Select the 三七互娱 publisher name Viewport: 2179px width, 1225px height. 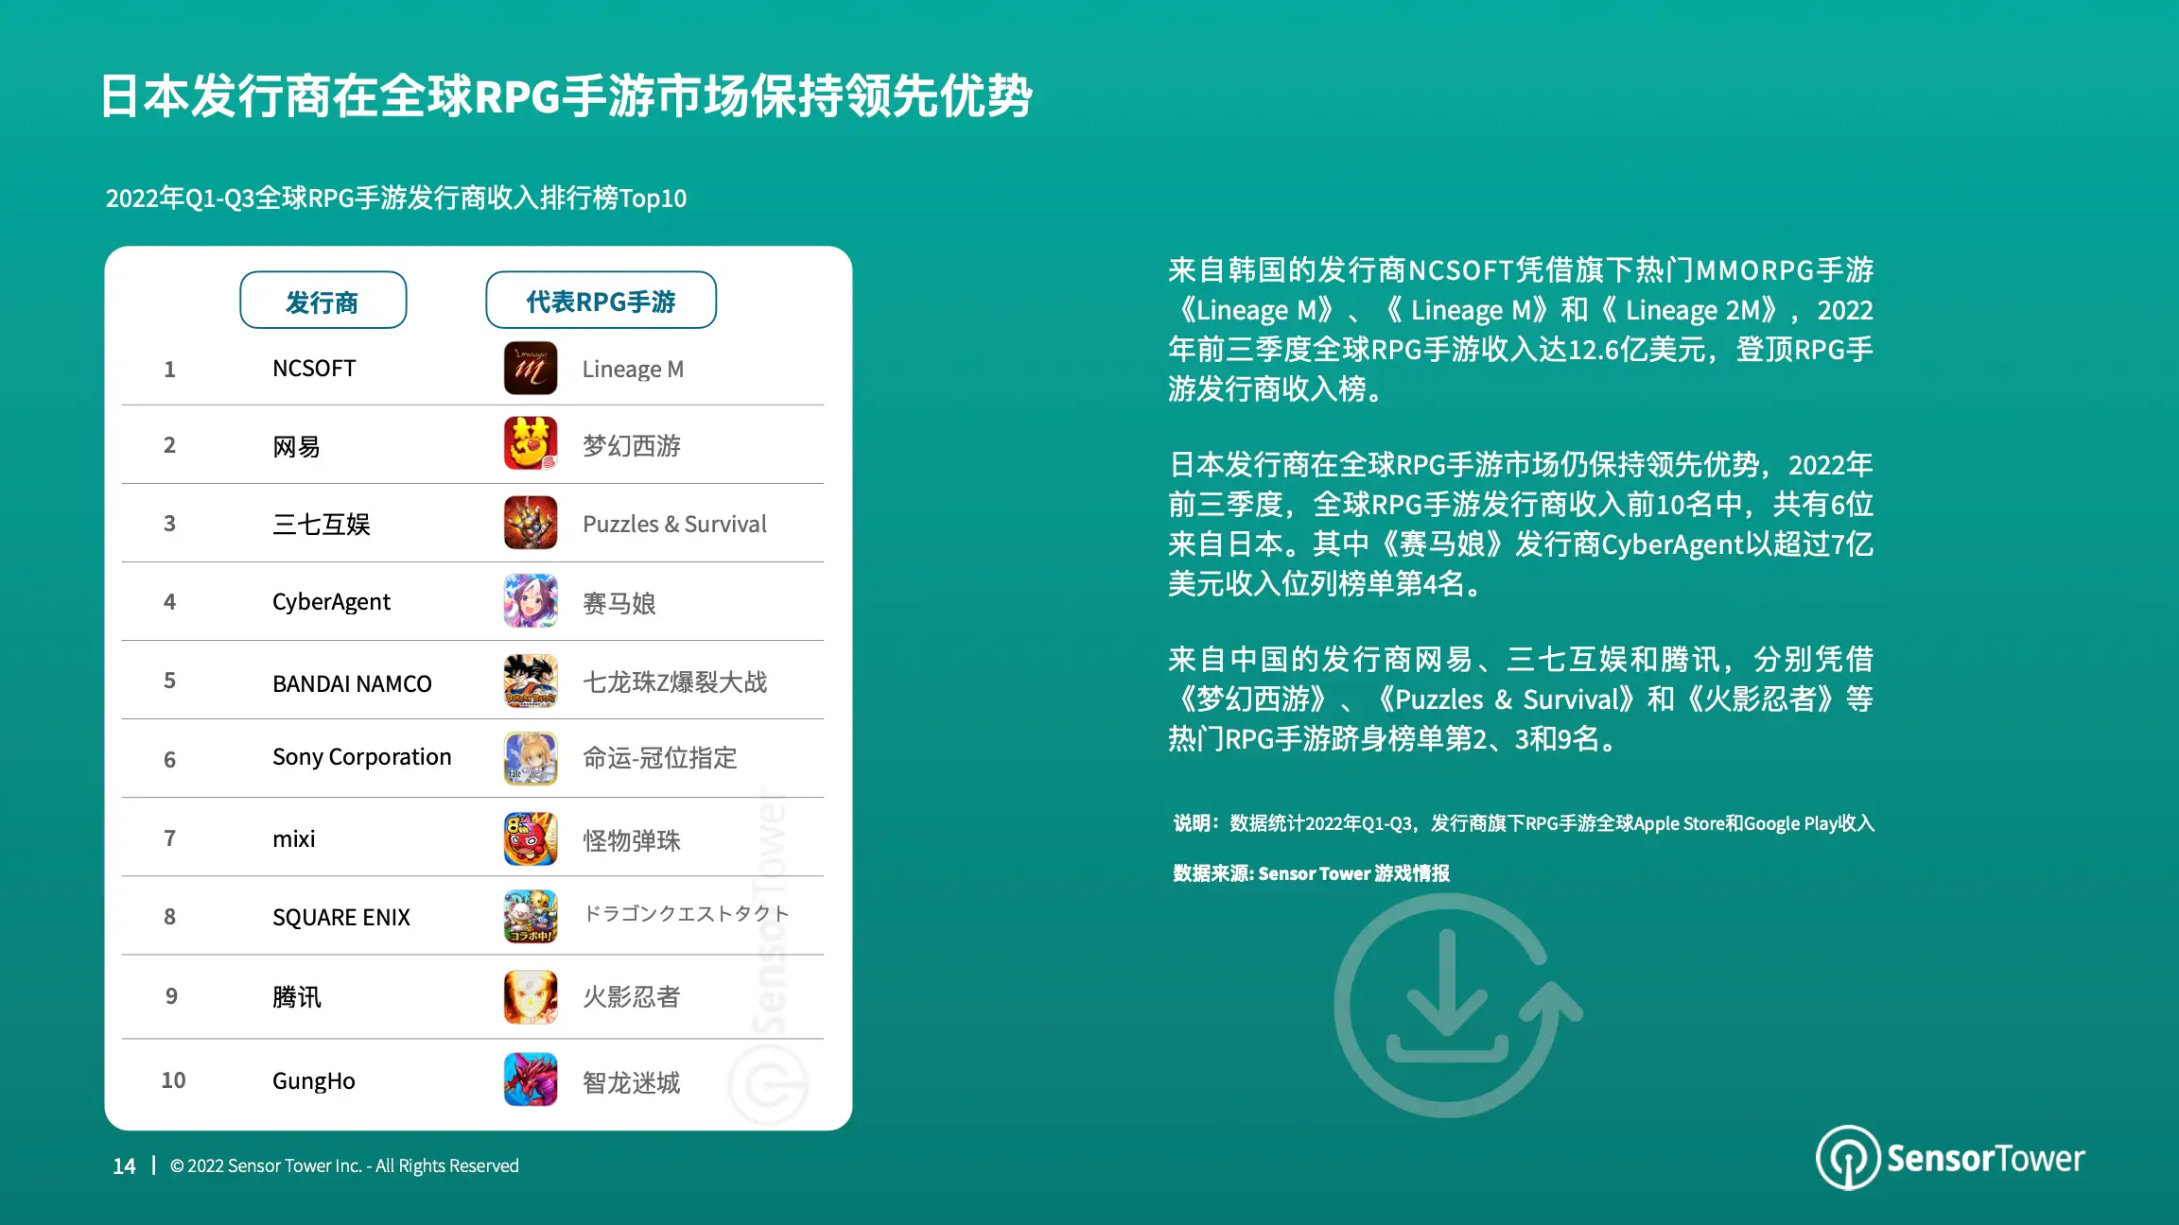[322, 524]
